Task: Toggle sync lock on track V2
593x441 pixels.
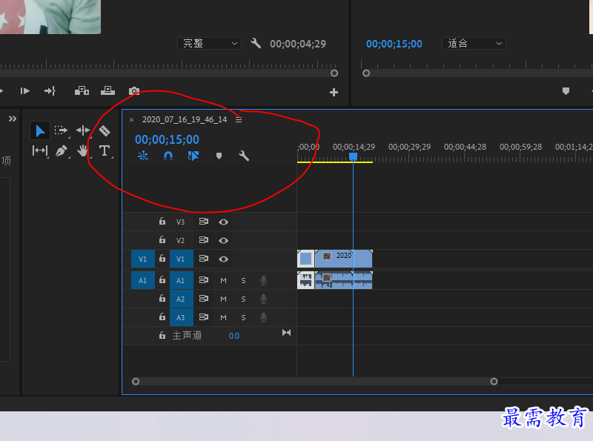Action: 204,240
